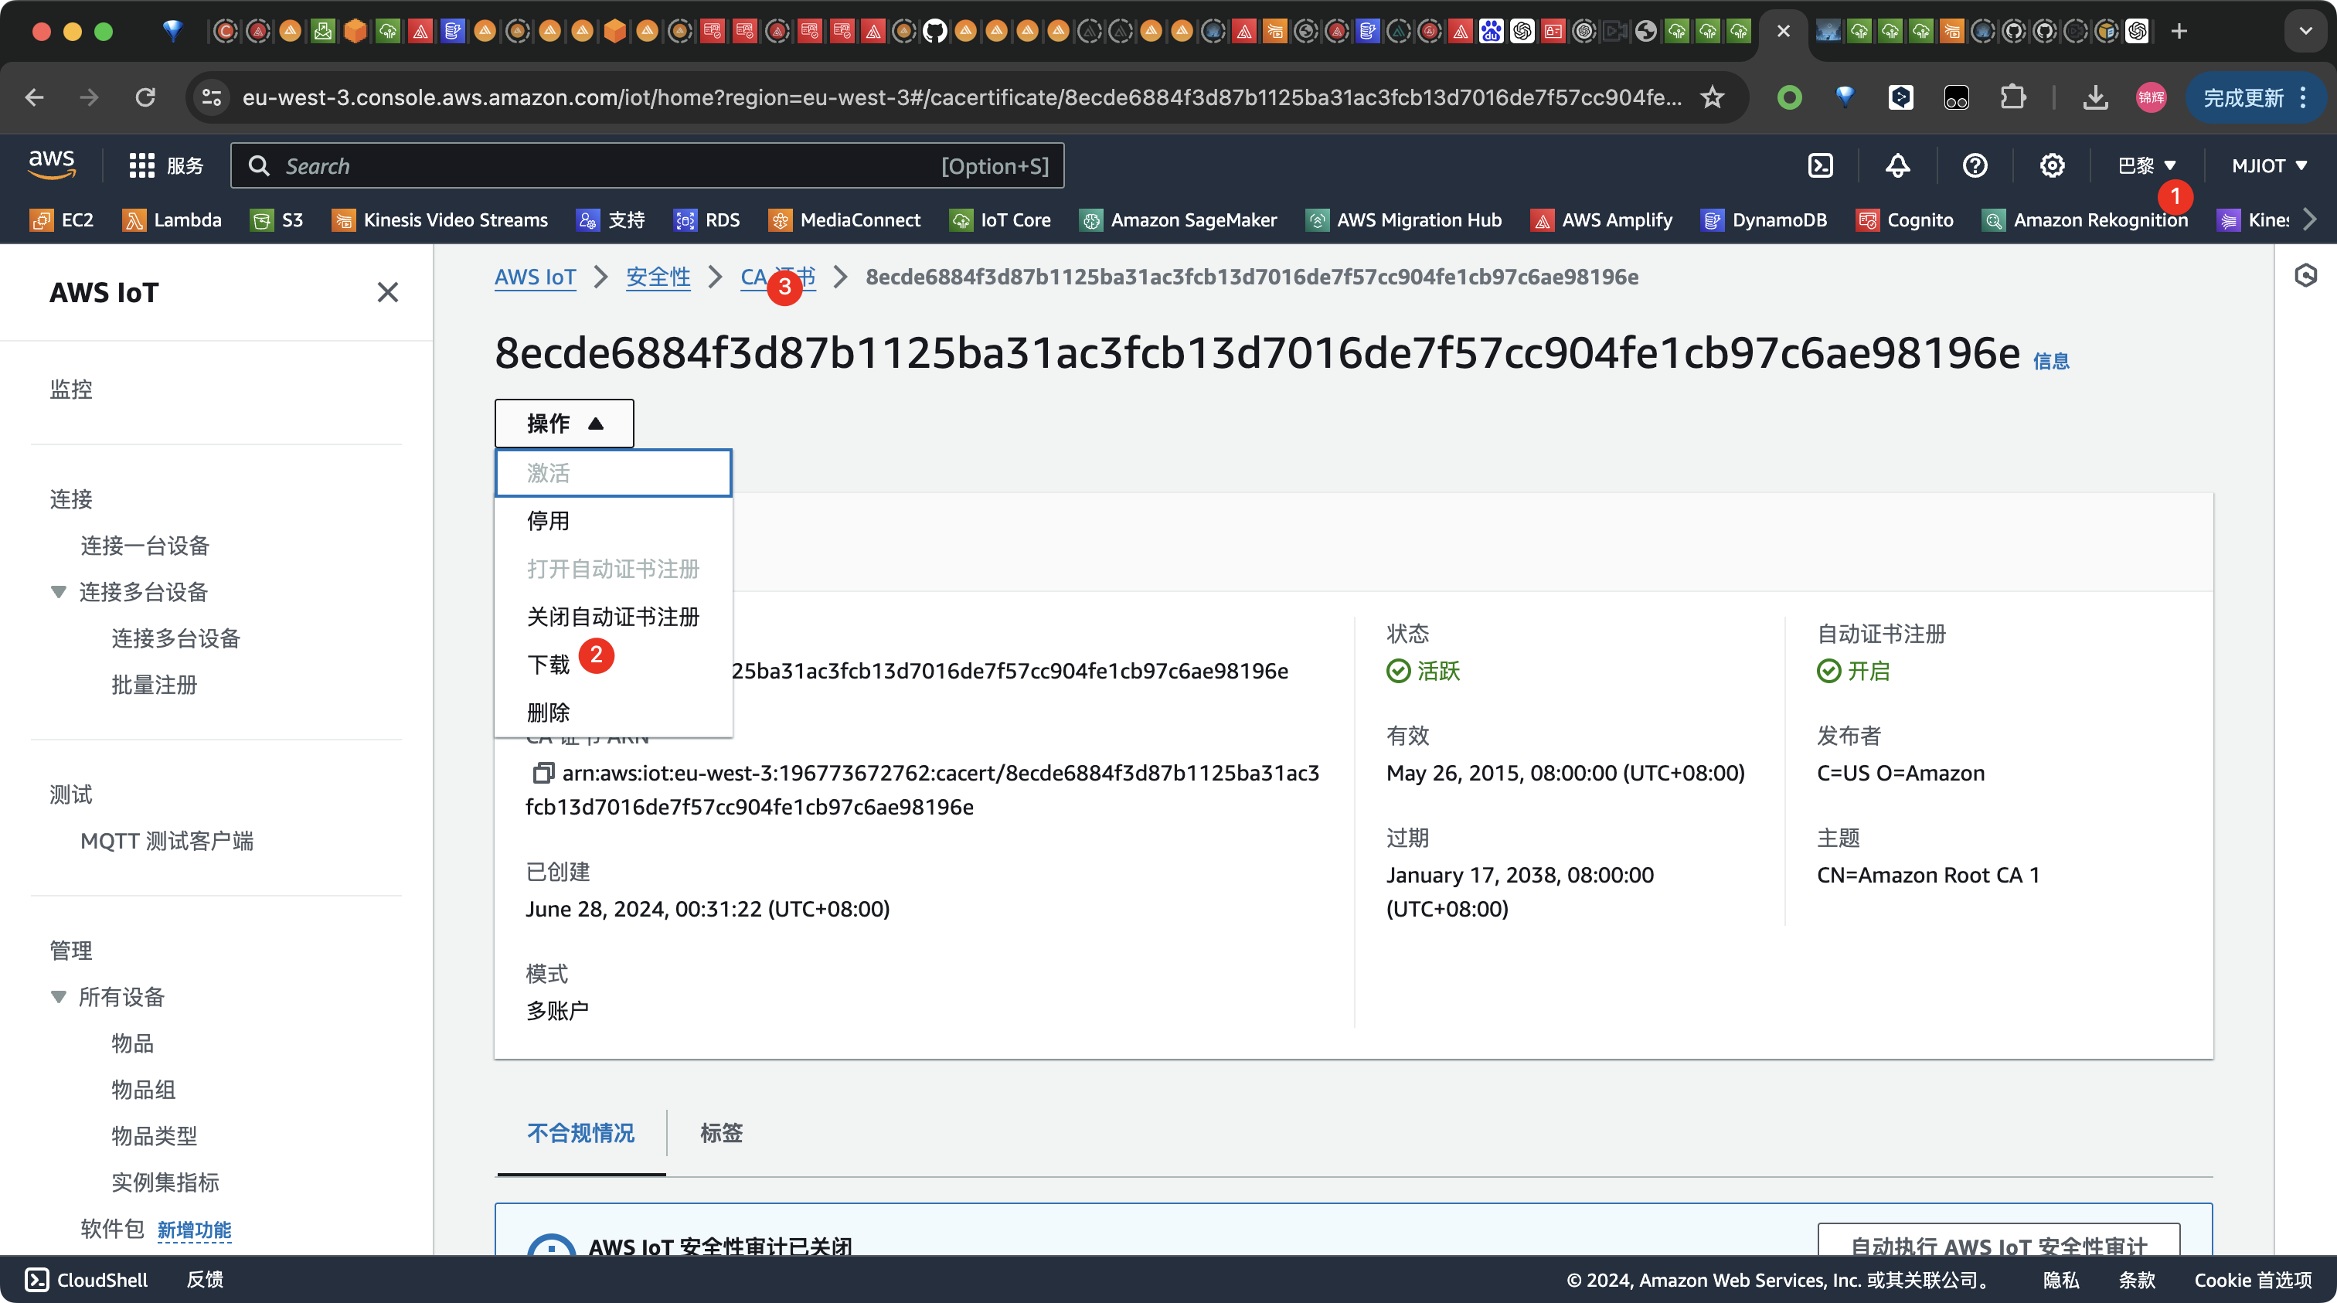Open 监控 in the side navigation

(x=71, y=390)
